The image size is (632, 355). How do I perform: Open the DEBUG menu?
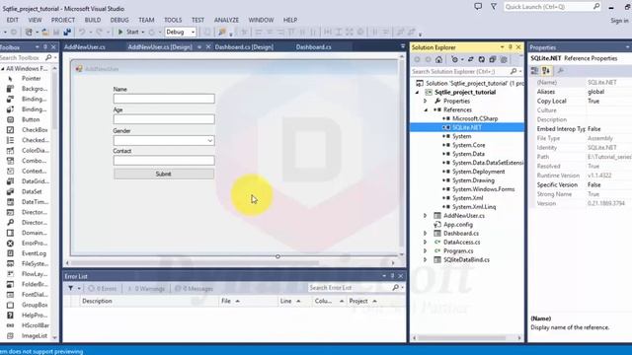point(119,20)
